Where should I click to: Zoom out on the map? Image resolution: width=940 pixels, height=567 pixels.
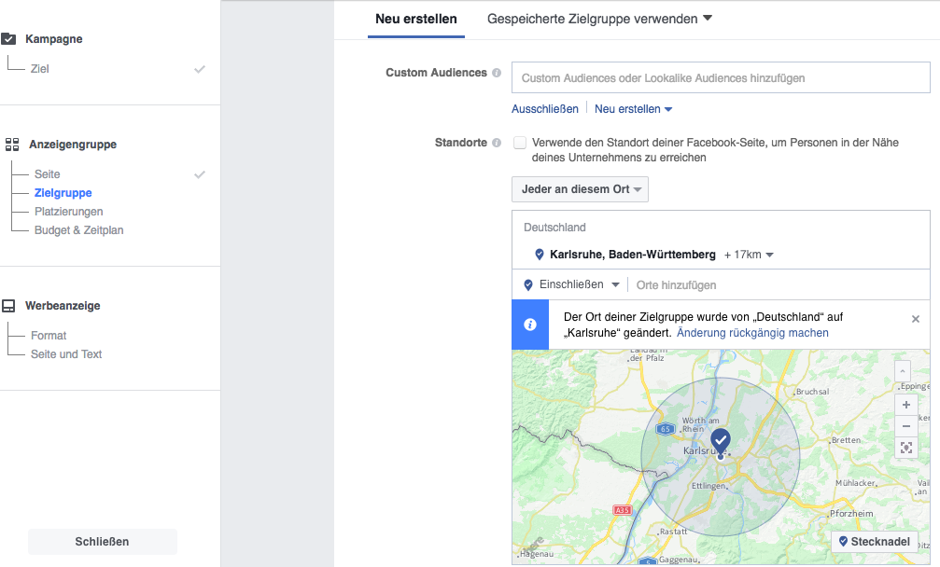pos(905,426)
